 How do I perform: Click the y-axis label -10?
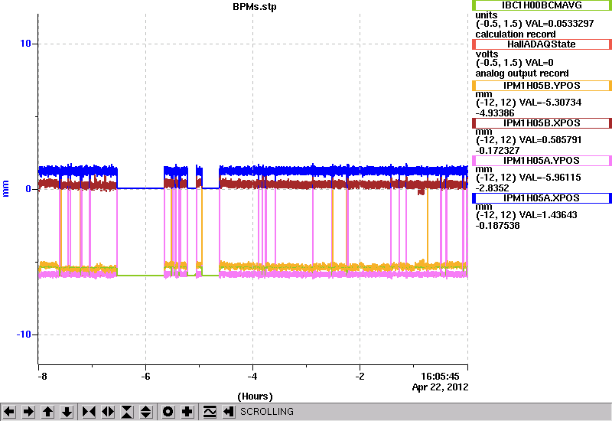pyautogui.click(x=24, y=335)
